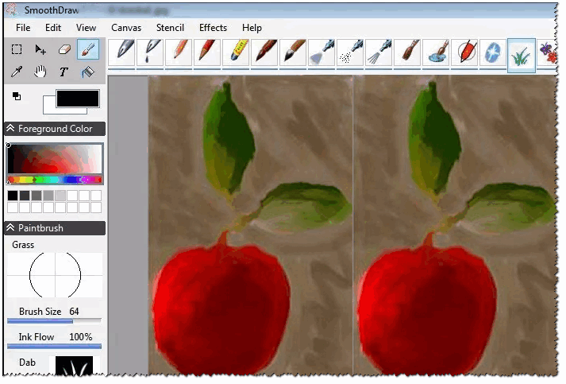Select the medium gray palette swatch
The image size is (566, 384).
pyautogui.click(x=37, y=196)
